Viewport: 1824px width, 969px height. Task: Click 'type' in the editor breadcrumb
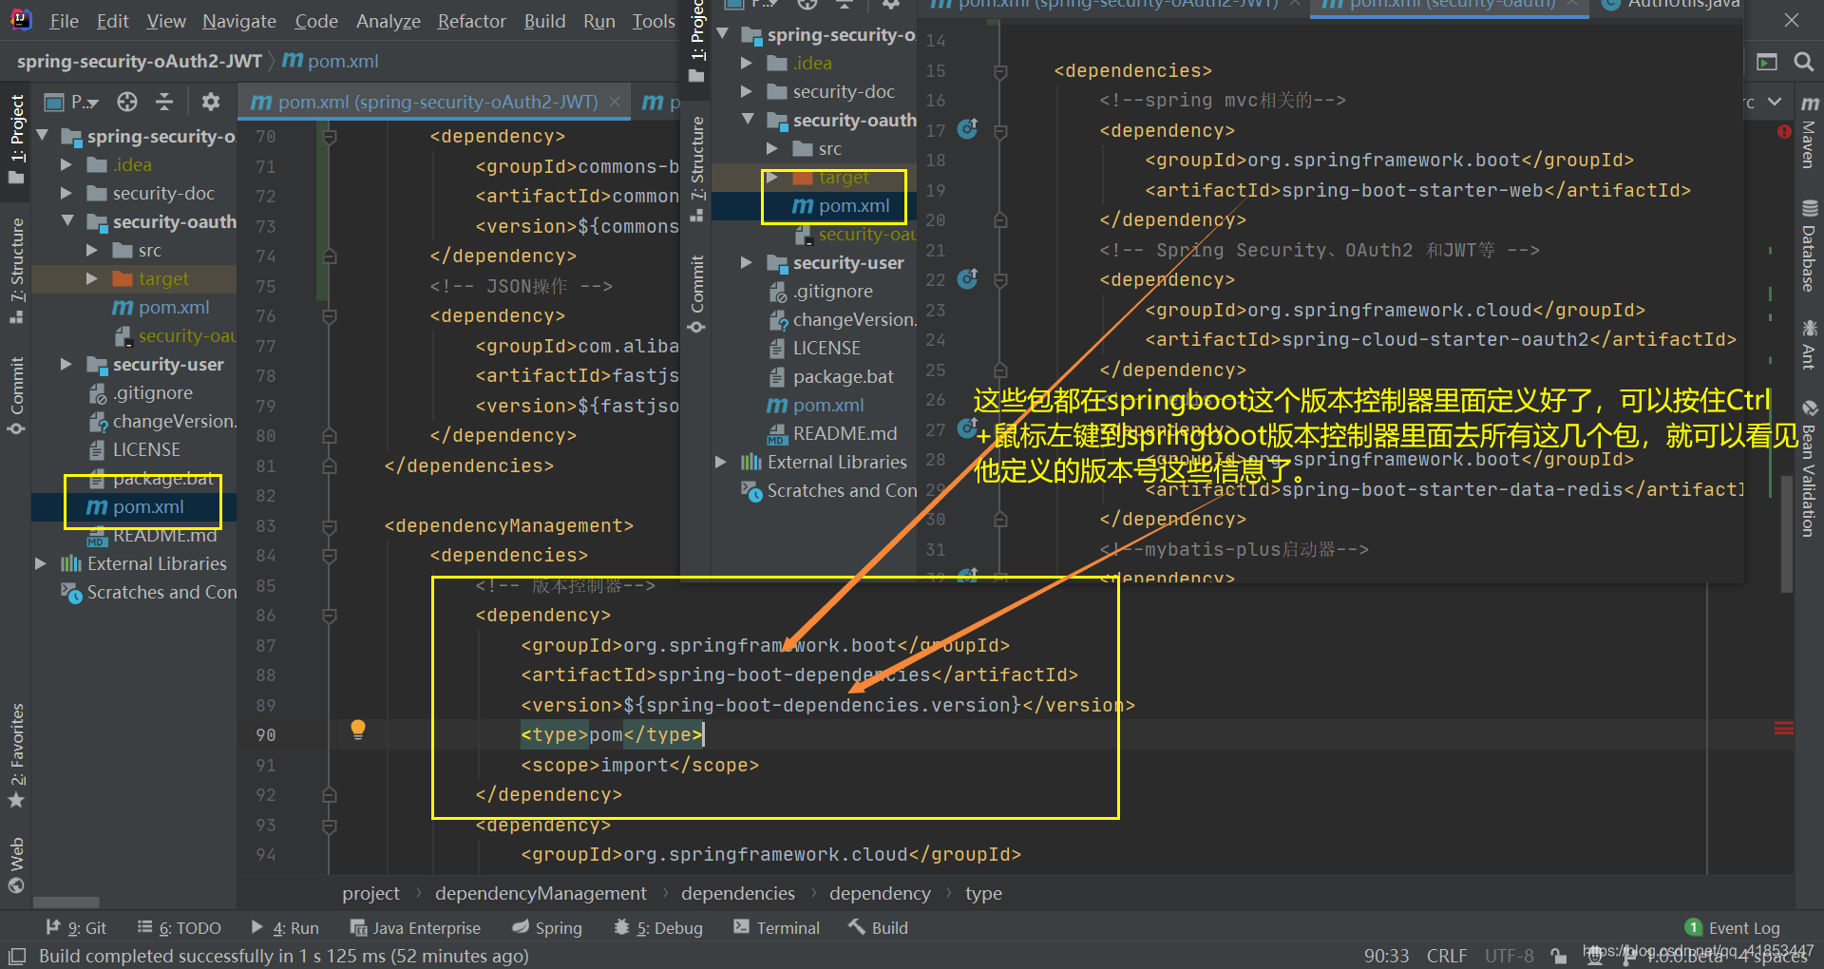(983, 893)
